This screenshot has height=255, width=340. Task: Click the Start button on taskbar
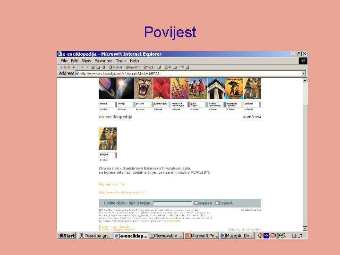coord(67,236)
